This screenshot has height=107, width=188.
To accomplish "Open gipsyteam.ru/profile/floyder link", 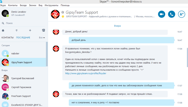I will coord(86,73).
